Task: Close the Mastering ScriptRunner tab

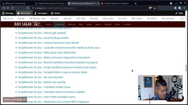Action: 98,3
